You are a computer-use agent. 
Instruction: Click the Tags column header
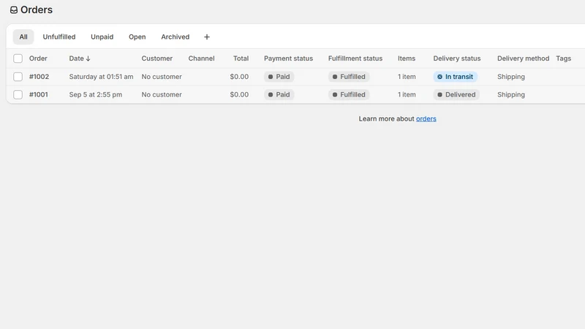[563, 58]
